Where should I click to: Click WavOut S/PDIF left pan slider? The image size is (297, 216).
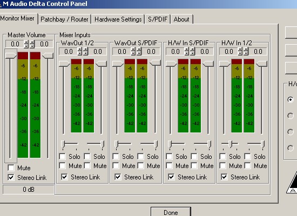click(116, 144)
